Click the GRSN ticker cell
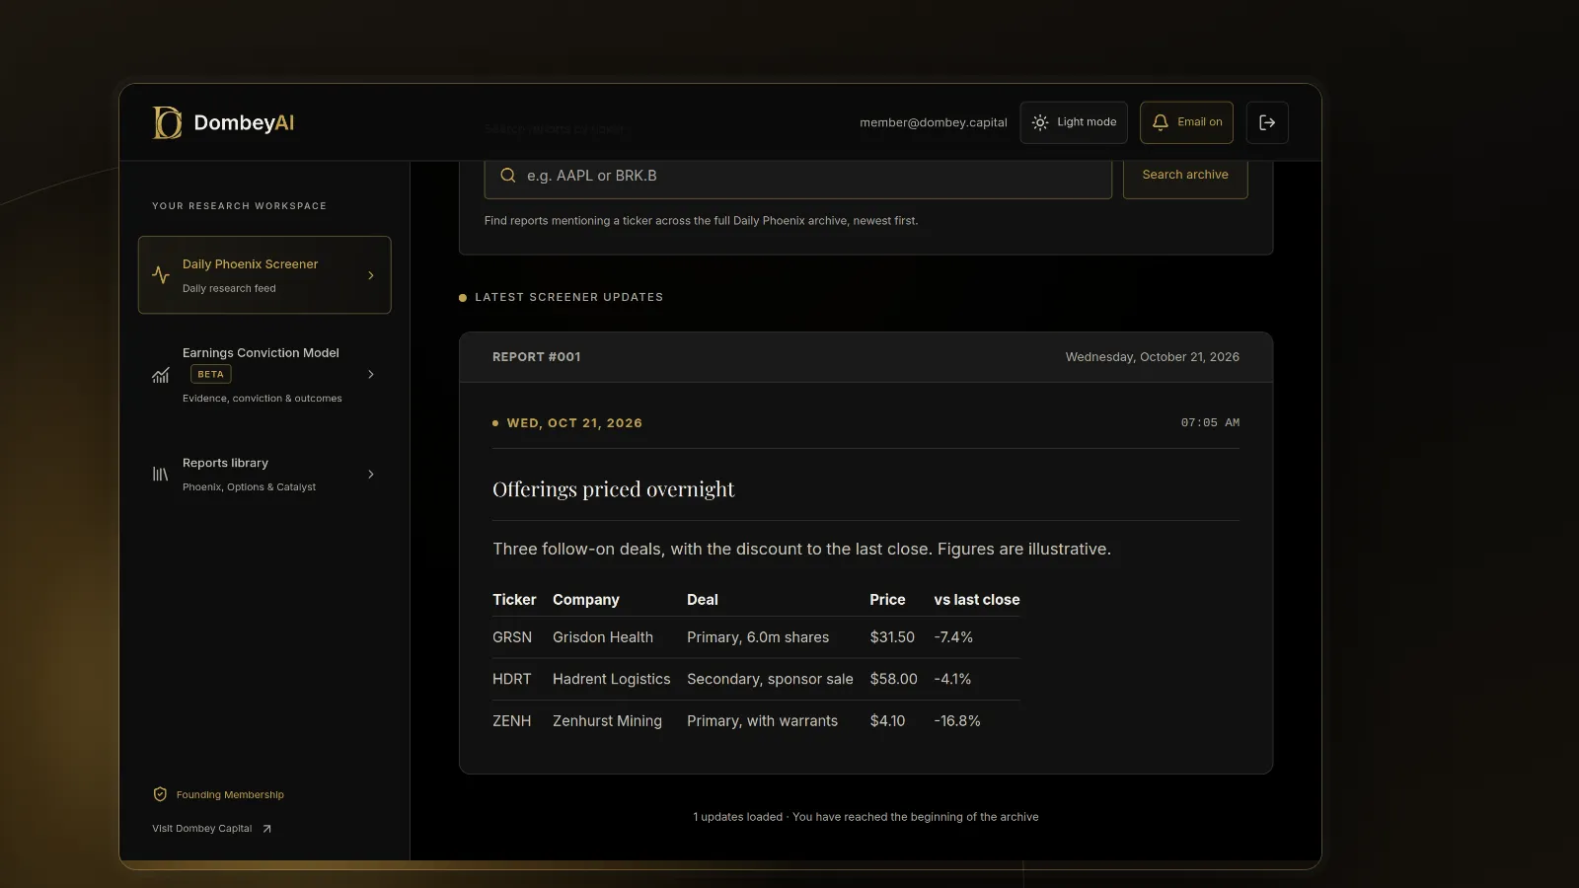Viewport: 1579px width, 888px height. pyautogui.click(x=512, y=637)
